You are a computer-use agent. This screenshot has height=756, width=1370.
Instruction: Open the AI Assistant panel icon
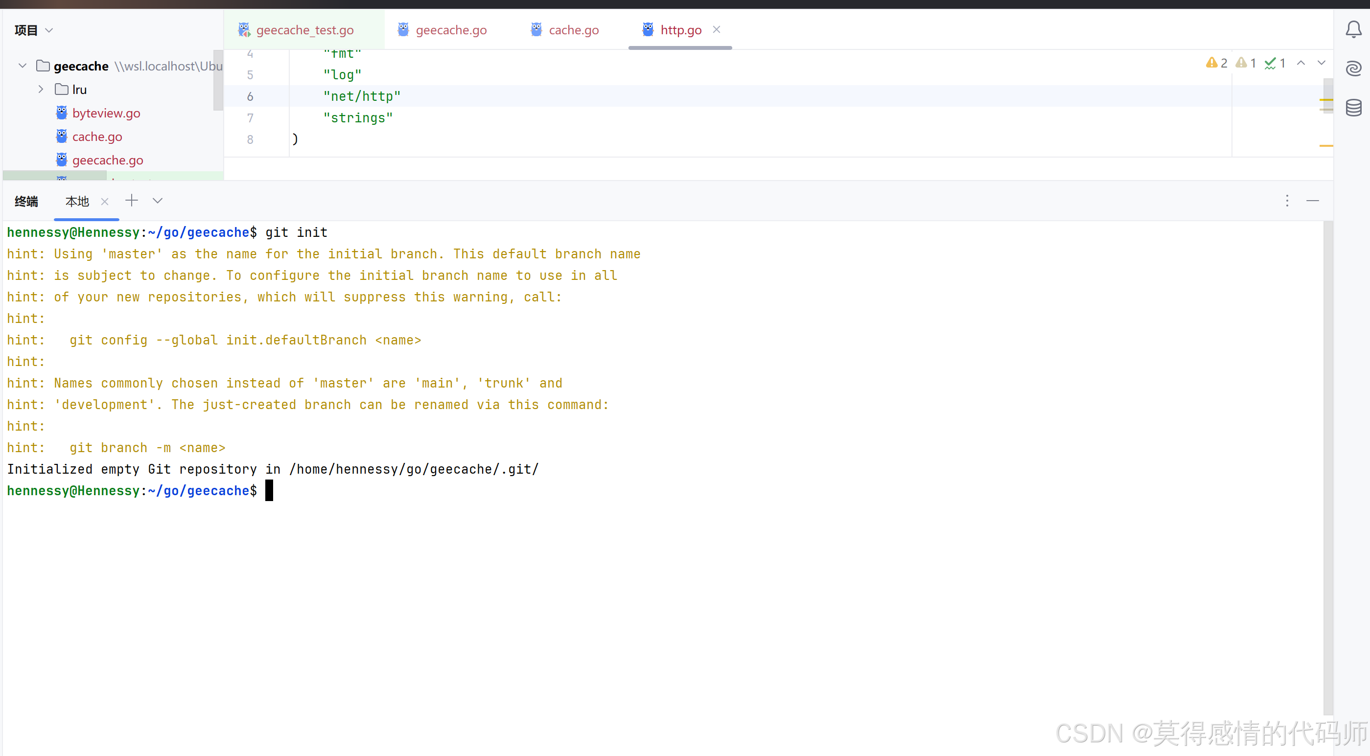(1353, 68)
